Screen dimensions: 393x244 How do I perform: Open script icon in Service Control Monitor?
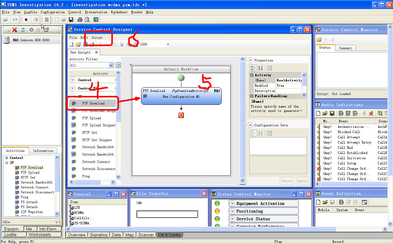[x=319, y=39]
